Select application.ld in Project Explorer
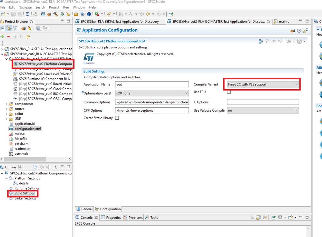This screenshot has height=237, width=322. click(x=24, y=124)
